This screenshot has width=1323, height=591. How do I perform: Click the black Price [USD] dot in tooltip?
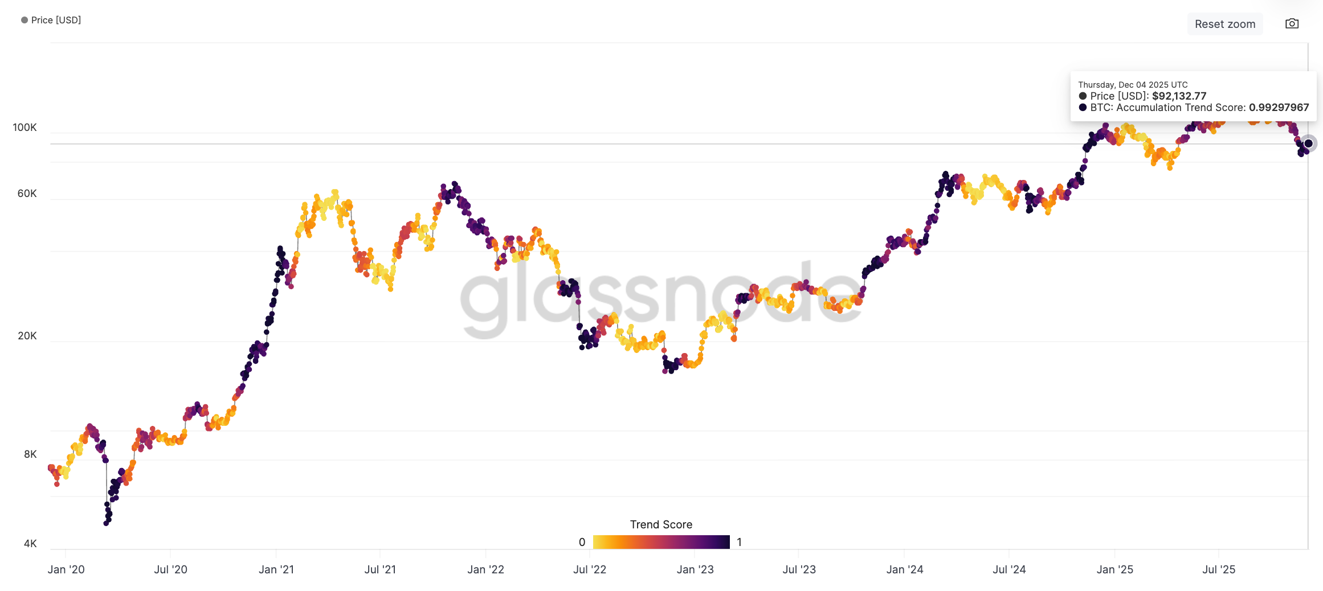tap(1082, 96)
